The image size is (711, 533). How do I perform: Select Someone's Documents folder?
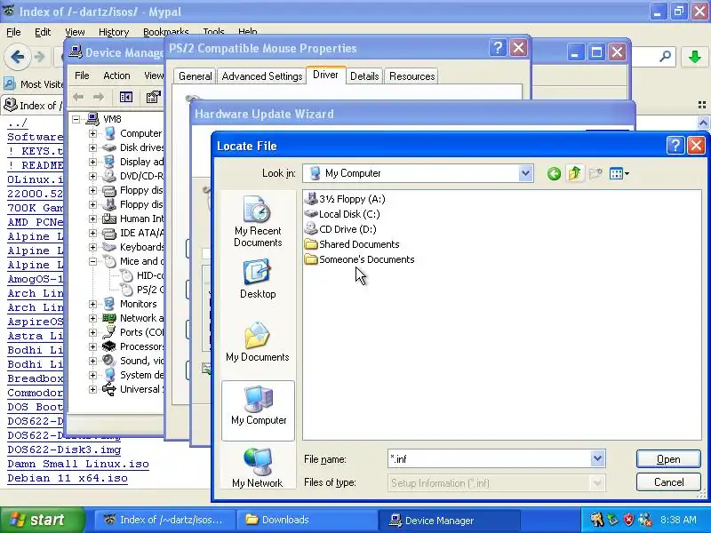[x=359, y=259]
